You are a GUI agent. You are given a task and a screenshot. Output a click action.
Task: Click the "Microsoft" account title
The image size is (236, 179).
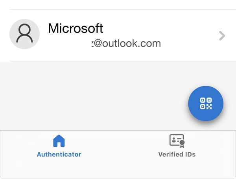point(76,28)
